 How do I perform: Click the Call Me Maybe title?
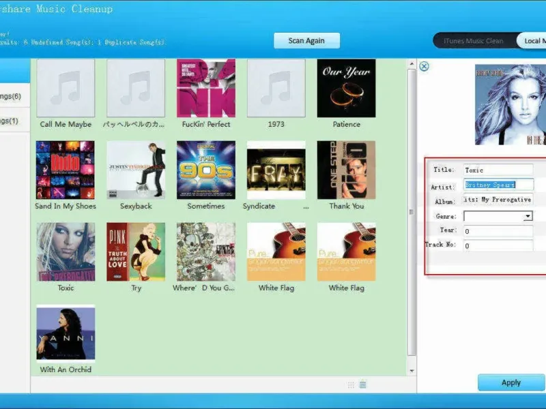point(66,124)
